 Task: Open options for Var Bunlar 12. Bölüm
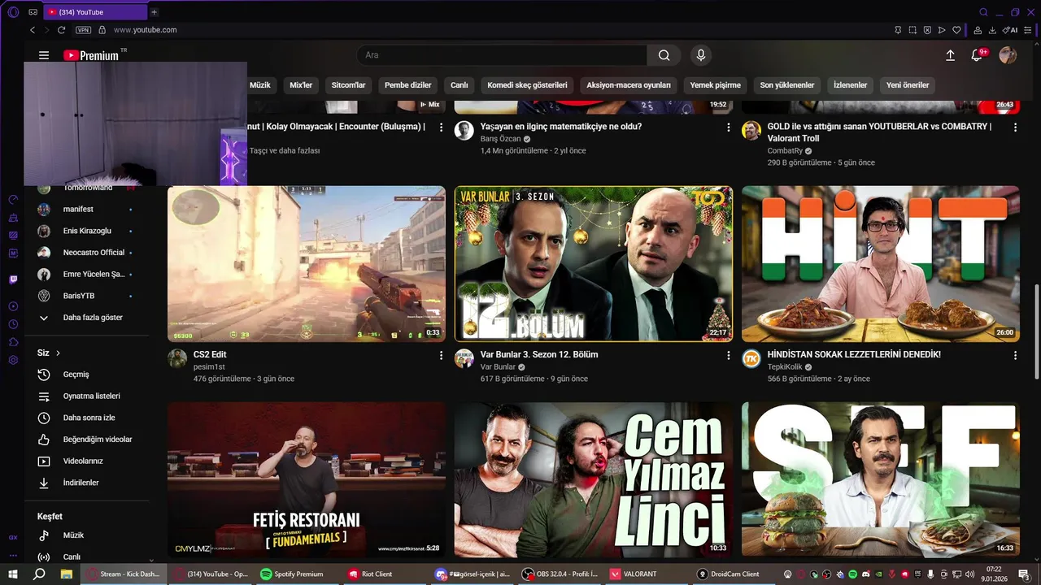click(x=729, y=356)
